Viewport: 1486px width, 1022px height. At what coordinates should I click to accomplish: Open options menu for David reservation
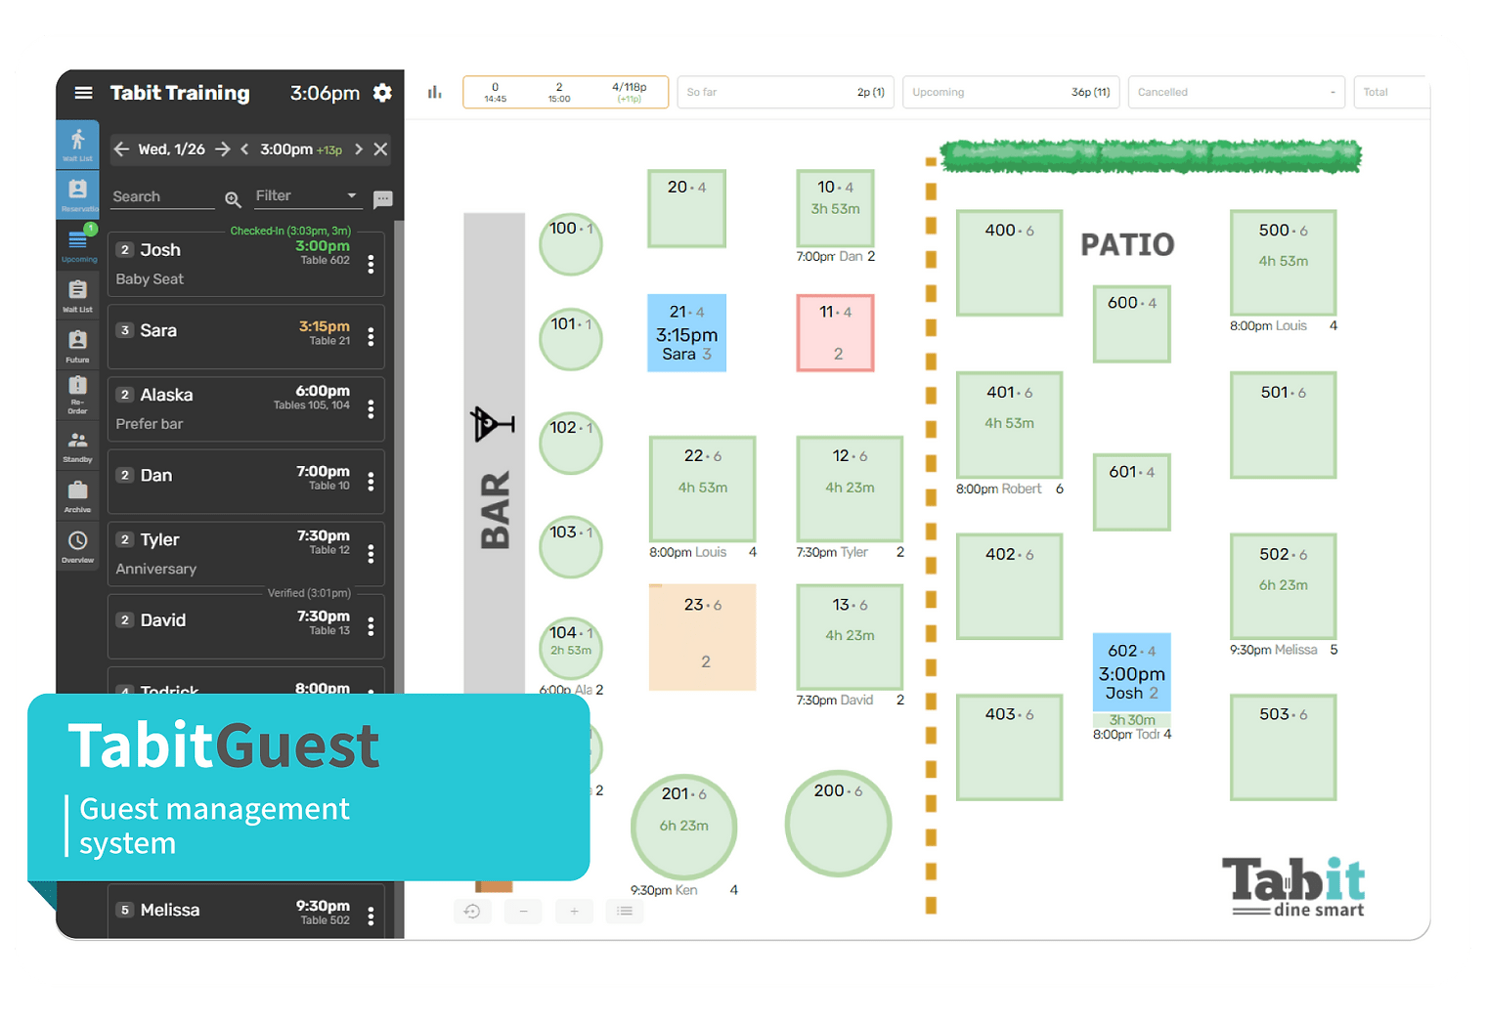[371, 625]
